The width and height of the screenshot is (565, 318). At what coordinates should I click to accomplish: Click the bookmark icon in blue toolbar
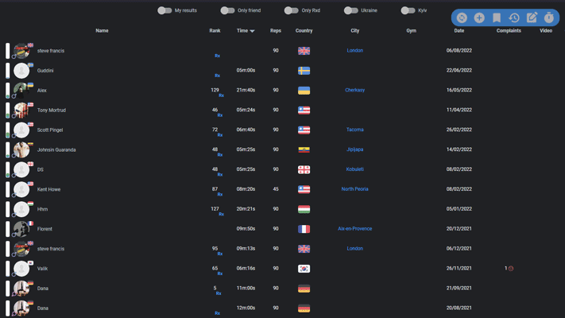497,17
